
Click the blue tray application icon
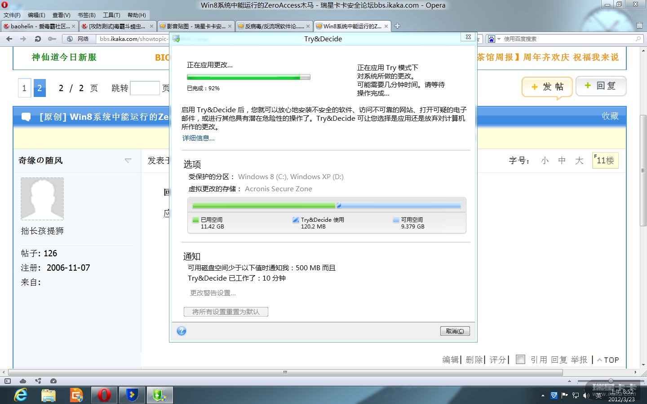(x=554, y=395)
